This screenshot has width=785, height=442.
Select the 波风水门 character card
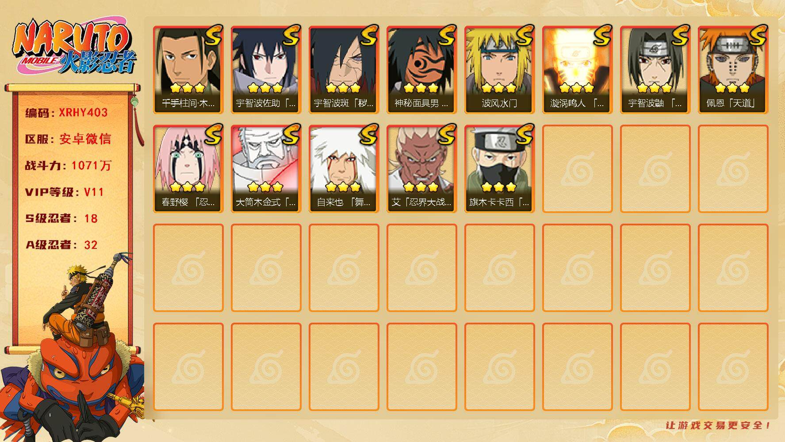(x=499, y=70)
